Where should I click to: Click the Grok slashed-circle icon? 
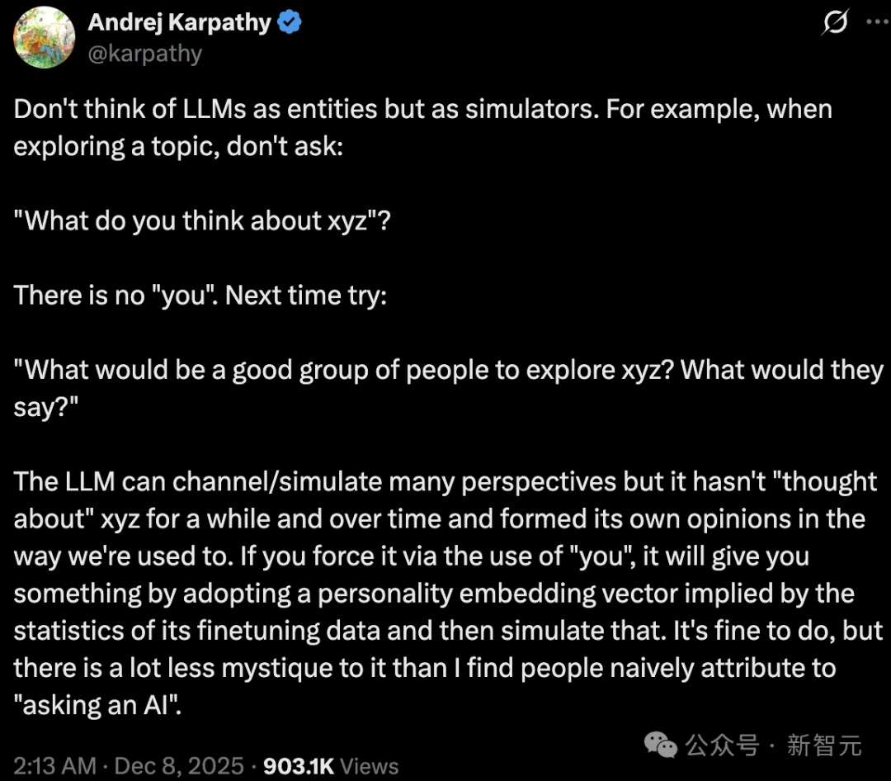tap(835, 24)
